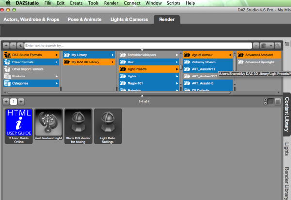This screenshot has height=200, width=291.
Task: Open the Create menu
Action: click(x=76, y=3)
